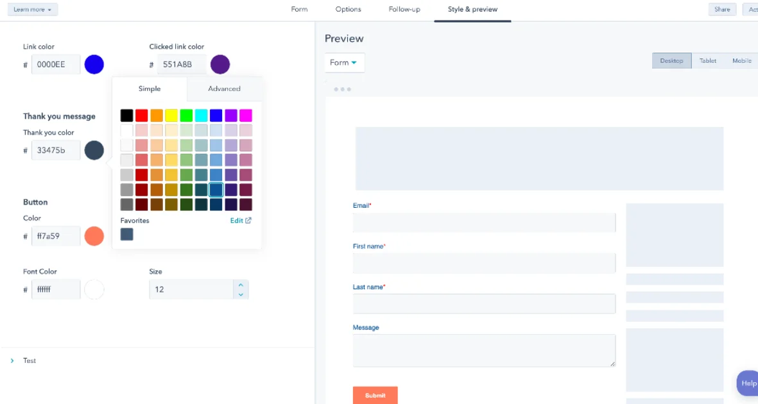Select the black swatch in the color picker
The image size is (758, 404).
126,115
